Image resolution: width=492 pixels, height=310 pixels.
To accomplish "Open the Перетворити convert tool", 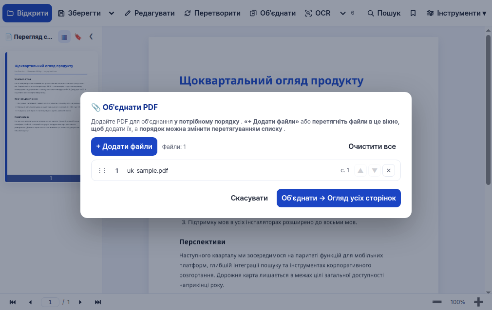I will (x=212, y=13).
